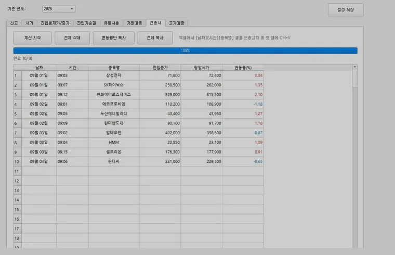Select the 삼성전자 cell
This screenshot has height=255, width=395.
point(114,75)
